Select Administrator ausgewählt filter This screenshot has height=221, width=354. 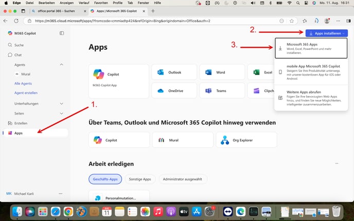tap(183, 179)
